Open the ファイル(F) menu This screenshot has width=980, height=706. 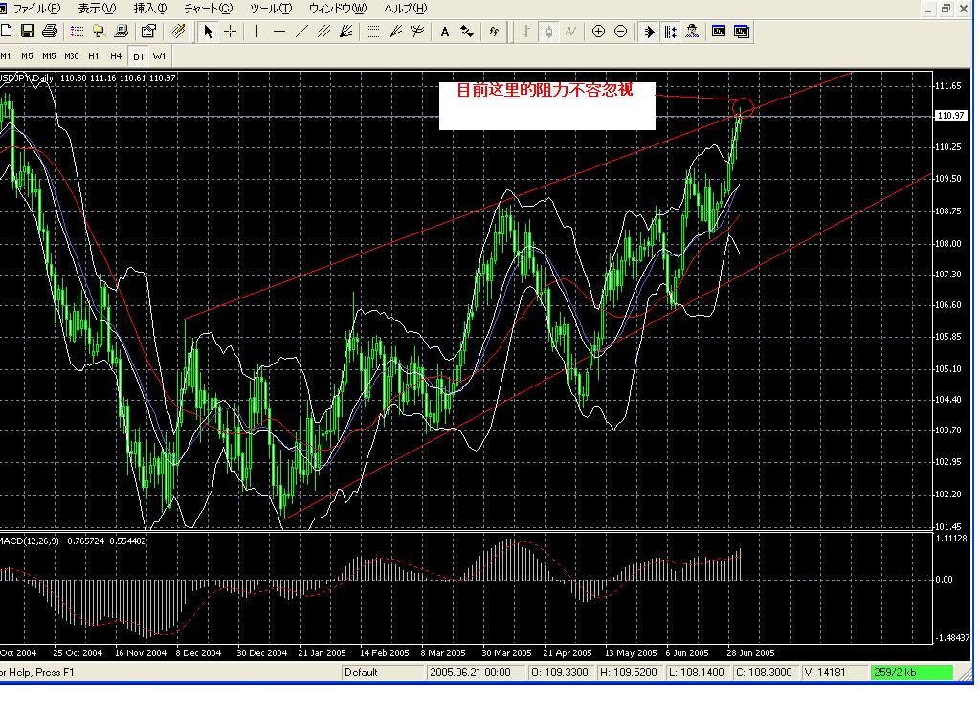pos(35,9)
